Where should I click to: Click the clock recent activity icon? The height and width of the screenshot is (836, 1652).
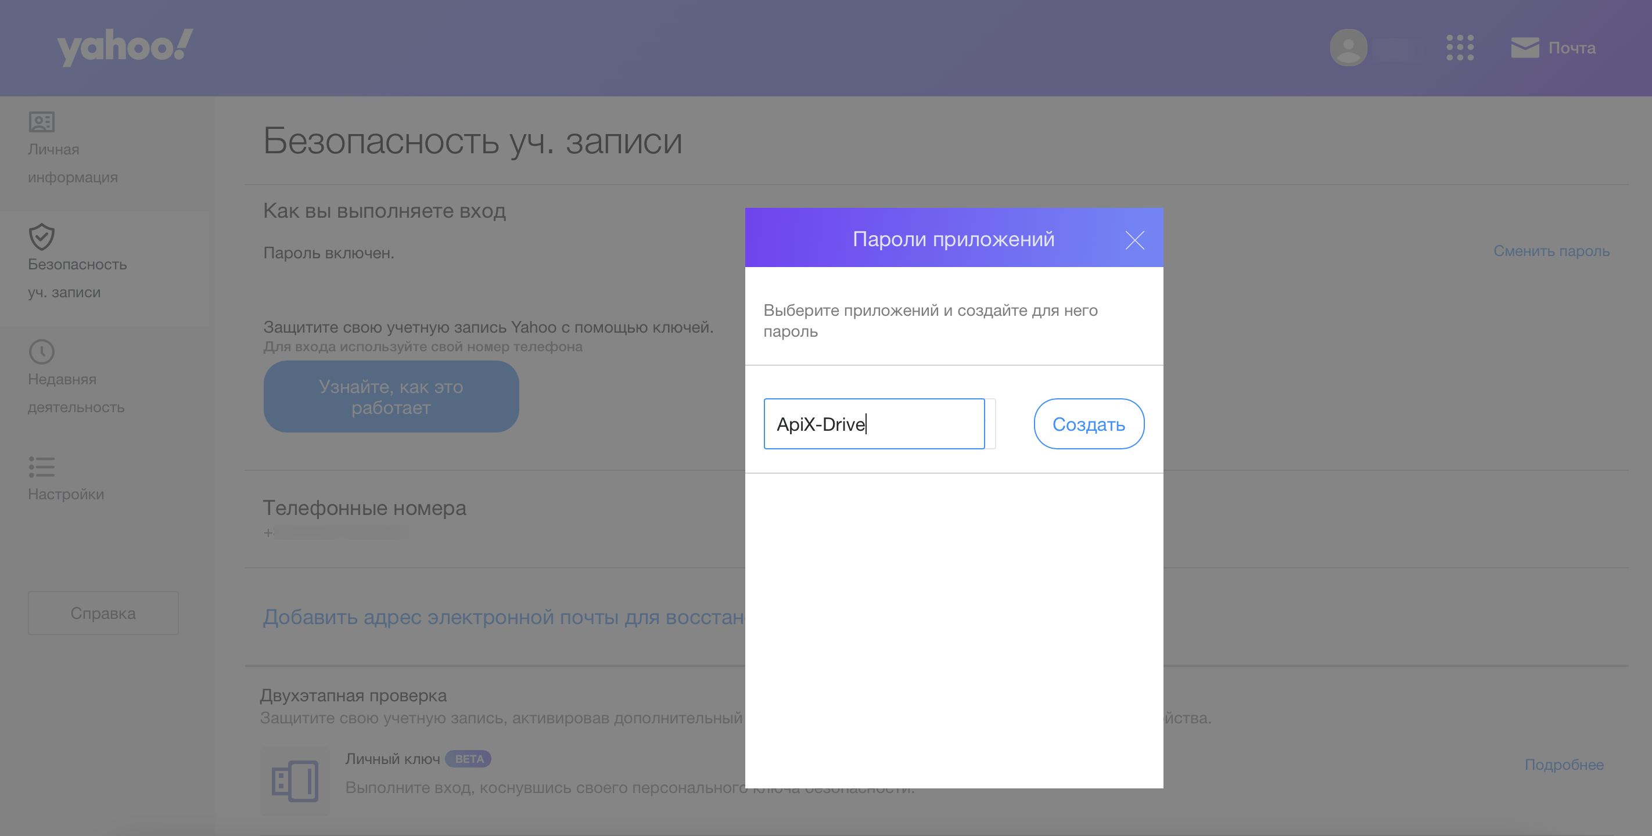coord(42,351)
